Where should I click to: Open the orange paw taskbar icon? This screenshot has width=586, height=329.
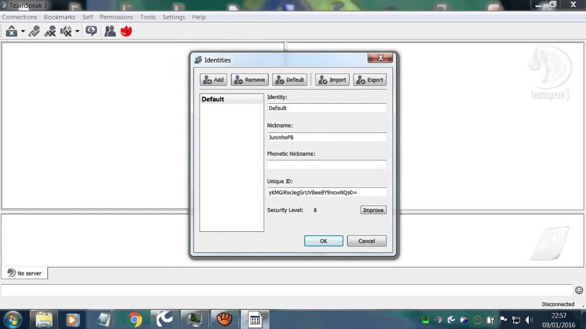pos(224,319)
